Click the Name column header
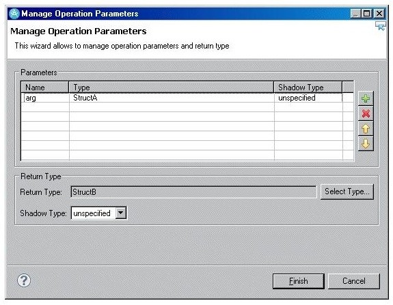This screenshot has height=305, width=393. click(x=45, y=88)
